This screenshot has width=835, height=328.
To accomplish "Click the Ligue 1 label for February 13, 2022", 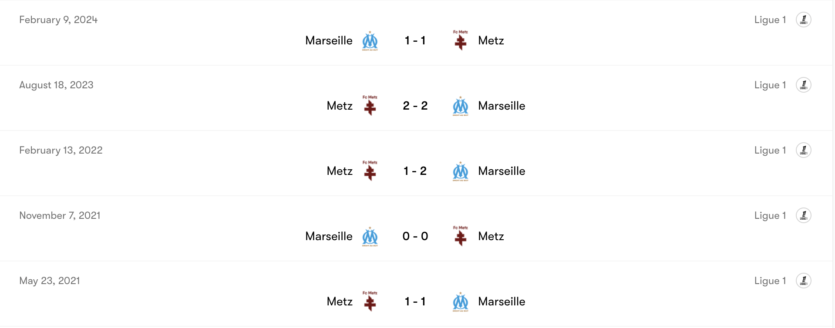I will click(x=770, y=151).
